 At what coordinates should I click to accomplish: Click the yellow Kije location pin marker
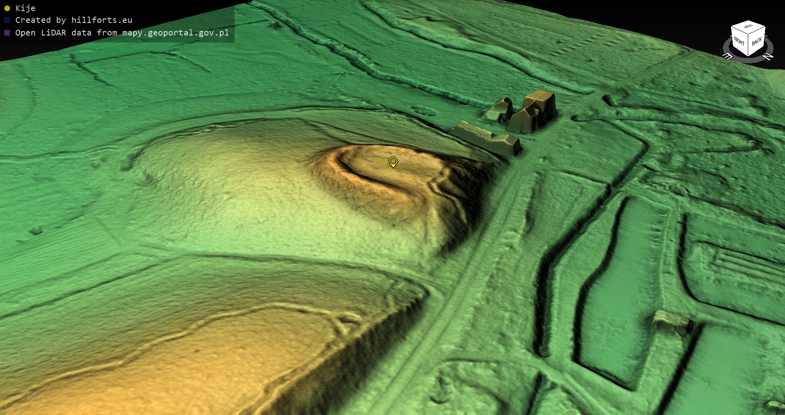393,162
